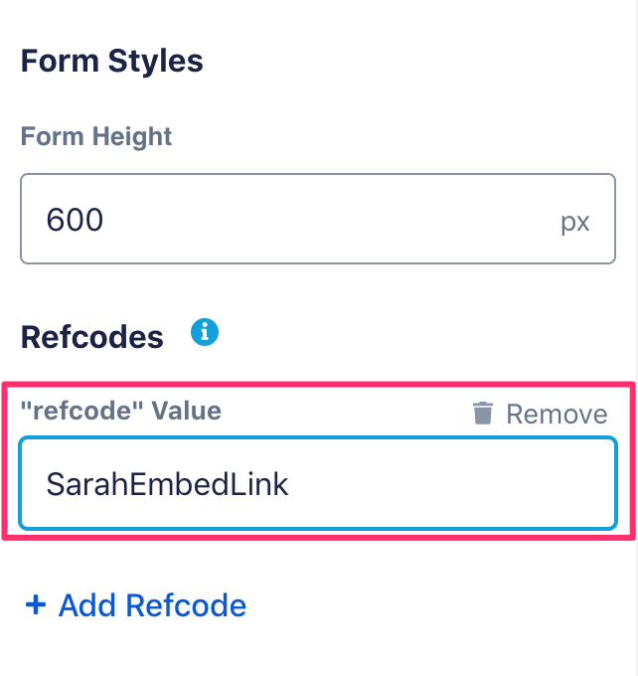
Task: Click the Add Refcode link text
Action: coord(152,605)
